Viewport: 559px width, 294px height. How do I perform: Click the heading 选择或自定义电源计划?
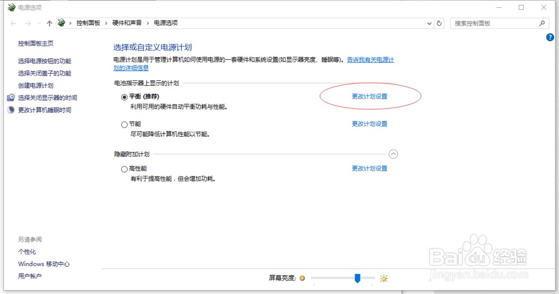point(153,47)
